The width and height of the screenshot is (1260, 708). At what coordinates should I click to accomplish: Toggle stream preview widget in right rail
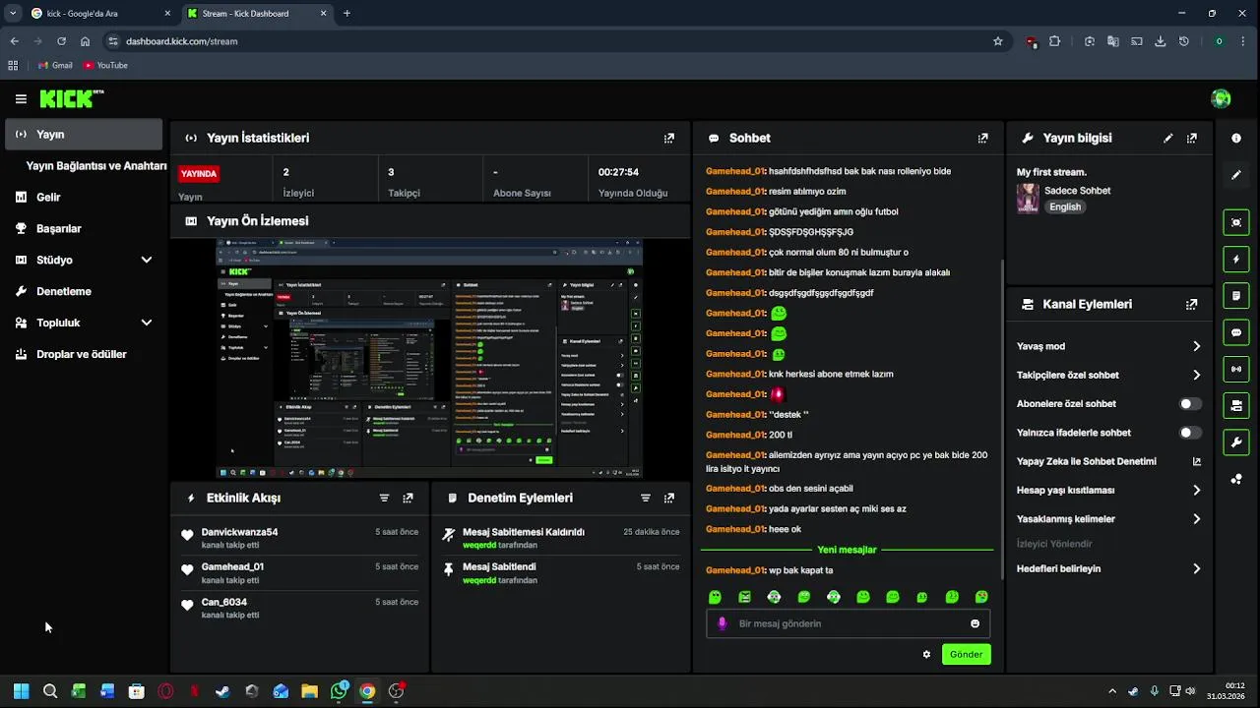pos(1236,223)
